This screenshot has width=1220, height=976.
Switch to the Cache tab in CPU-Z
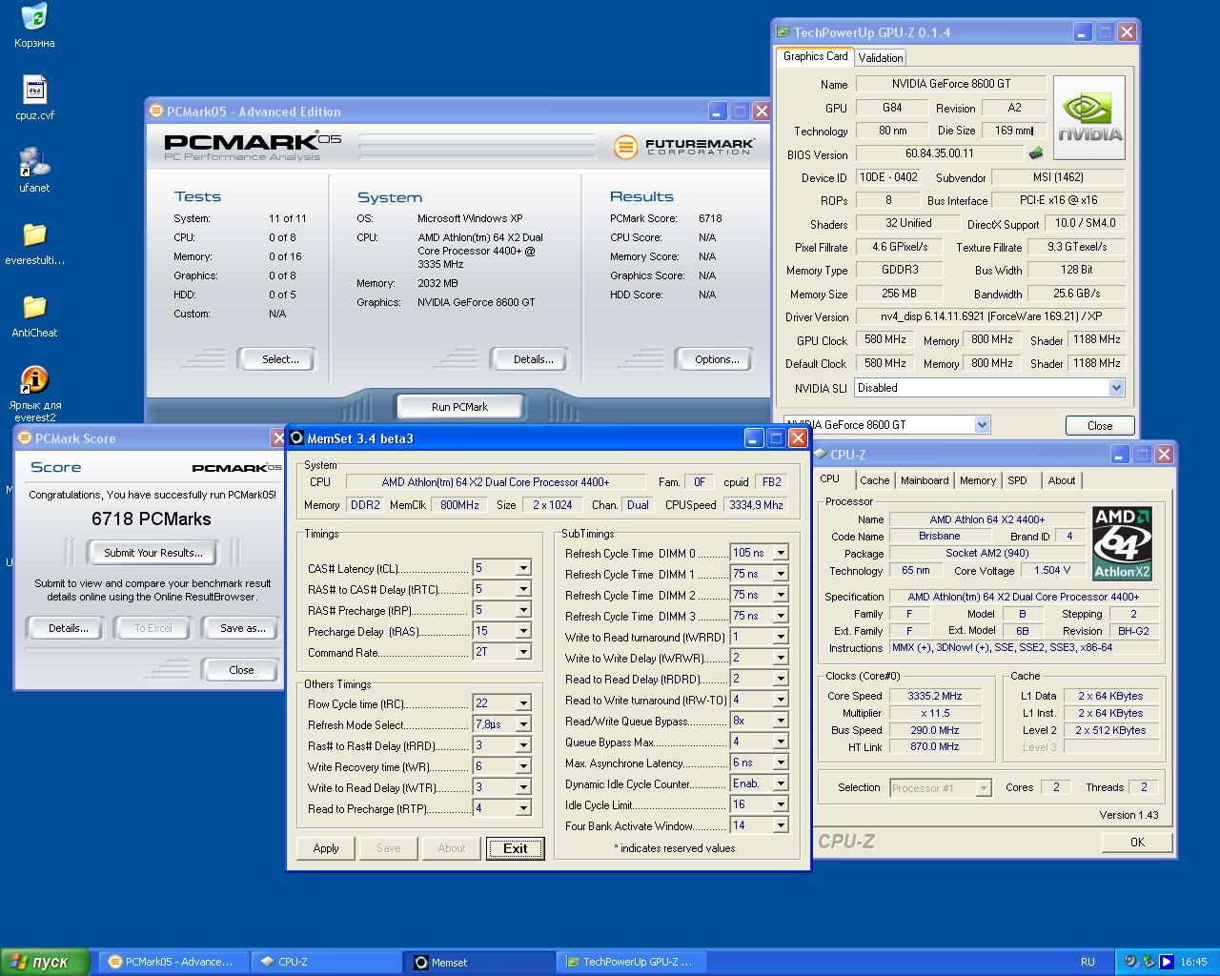pos(874,480)
